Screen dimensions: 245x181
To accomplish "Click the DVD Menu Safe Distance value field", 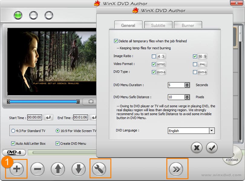I will click(176, 97).
